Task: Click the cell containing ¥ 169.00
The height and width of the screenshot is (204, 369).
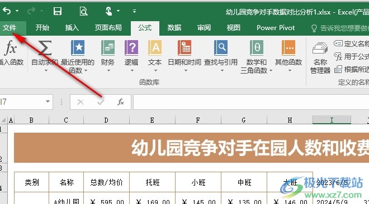Action: (152, 198)
